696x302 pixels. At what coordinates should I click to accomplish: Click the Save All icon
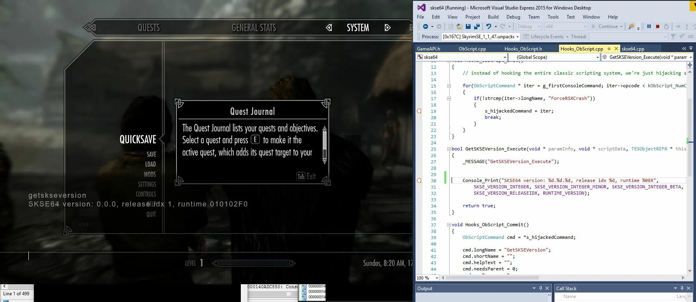[477, 26]
